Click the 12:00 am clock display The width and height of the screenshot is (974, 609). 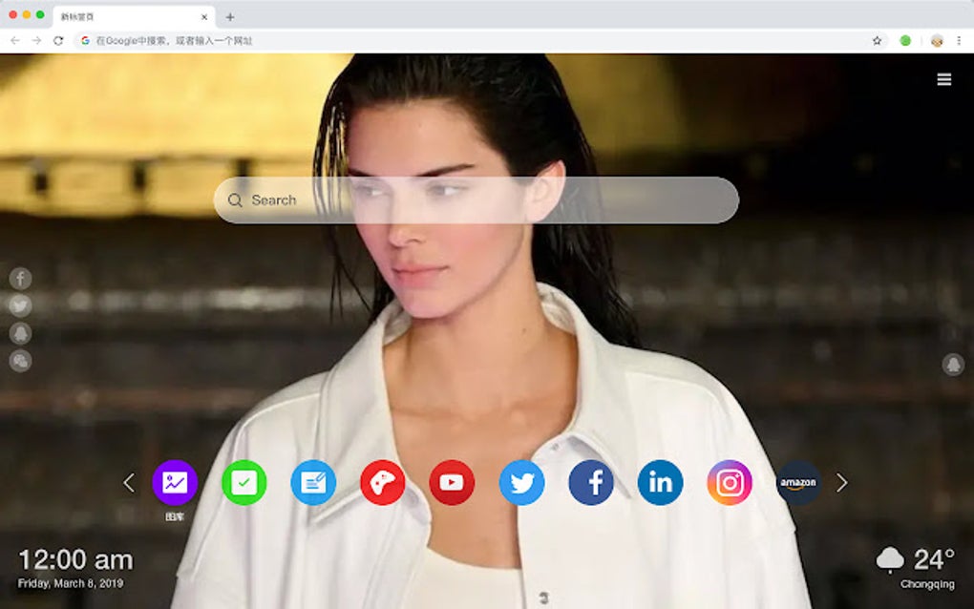[x=75, y=560]
